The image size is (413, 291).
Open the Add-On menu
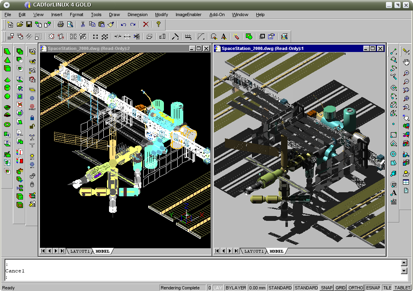(217, 15)
